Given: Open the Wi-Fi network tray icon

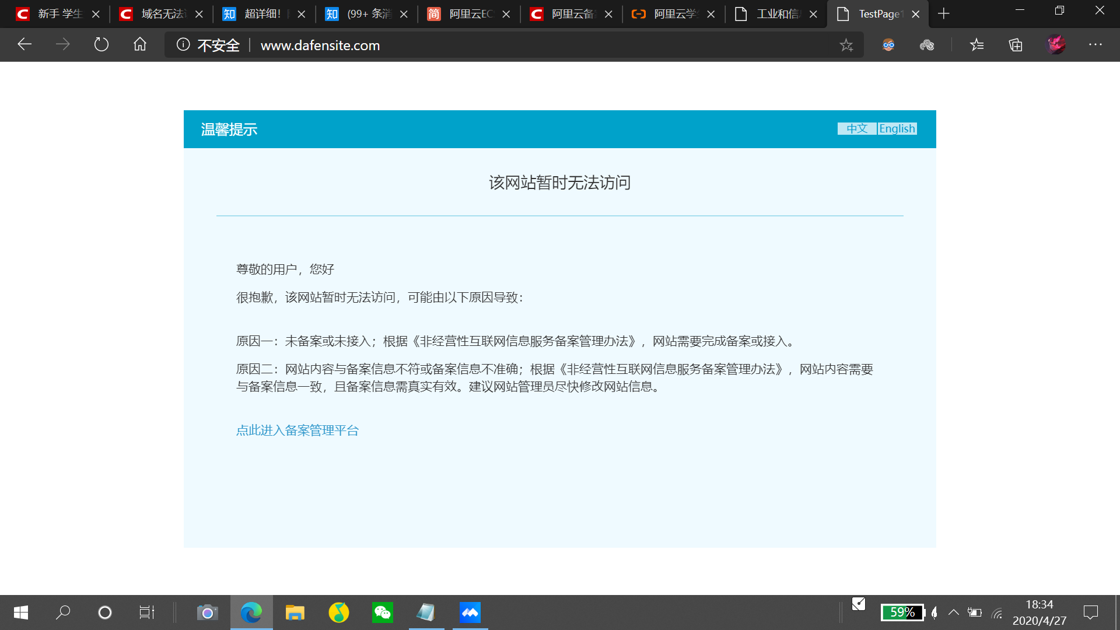Looking at the screenshot, I should coord(998,612).
